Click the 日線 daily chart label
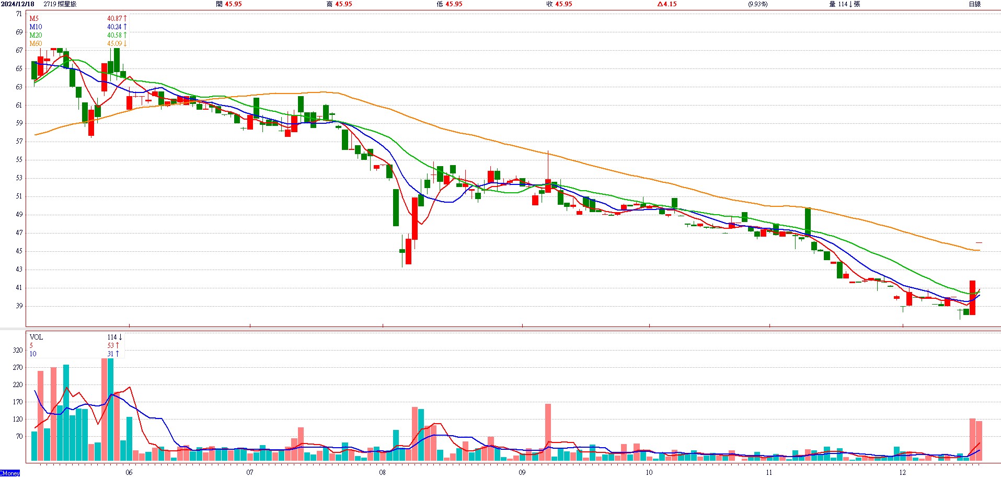 click(x=975, y=4)
